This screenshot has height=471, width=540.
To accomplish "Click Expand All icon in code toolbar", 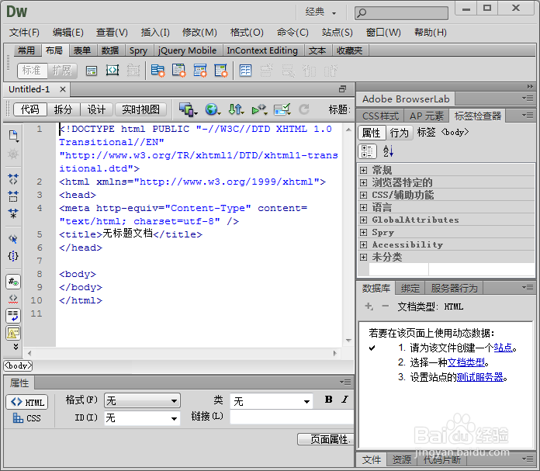I will tap(13, 213).
